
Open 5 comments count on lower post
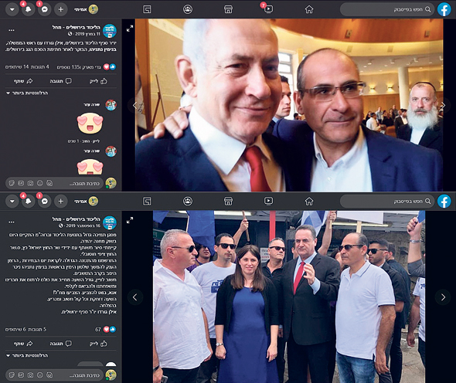click(x=36, y=329)
